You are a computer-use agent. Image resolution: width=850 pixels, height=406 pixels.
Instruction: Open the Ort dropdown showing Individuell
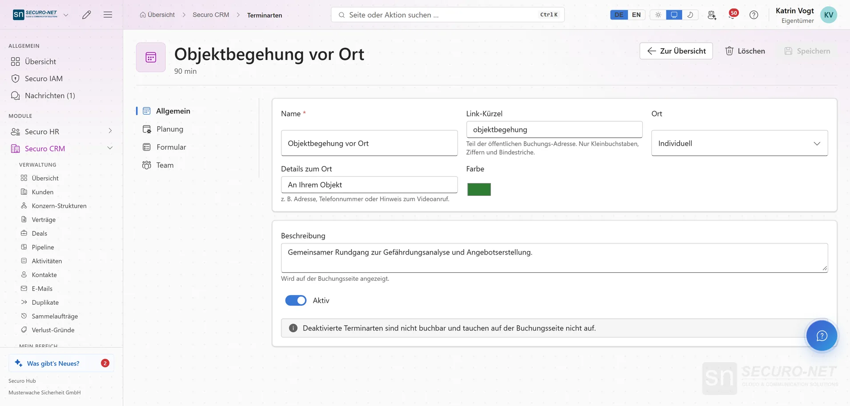(739, 143)
